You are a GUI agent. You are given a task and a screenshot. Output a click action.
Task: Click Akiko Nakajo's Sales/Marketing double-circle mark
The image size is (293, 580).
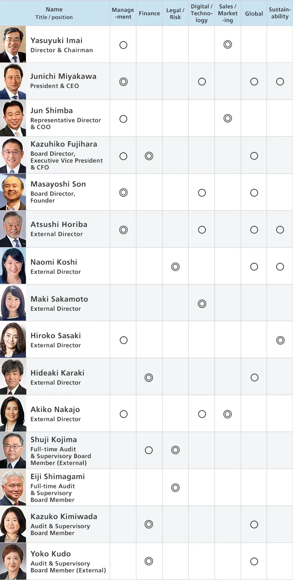(x=228, y=414)
